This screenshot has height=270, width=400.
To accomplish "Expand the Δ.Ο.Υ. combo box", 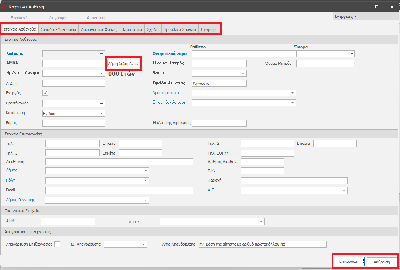I will click(x=261, y=222).
